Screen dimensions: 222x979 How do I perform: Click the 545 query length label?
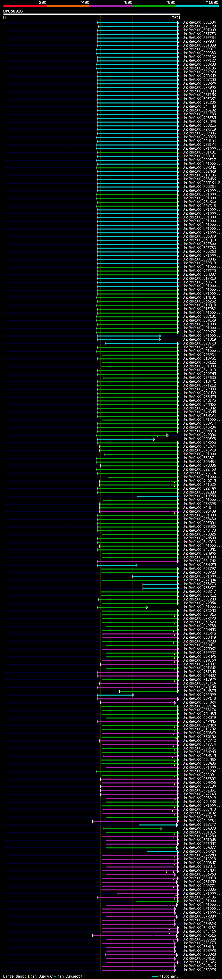pos(175,17)
